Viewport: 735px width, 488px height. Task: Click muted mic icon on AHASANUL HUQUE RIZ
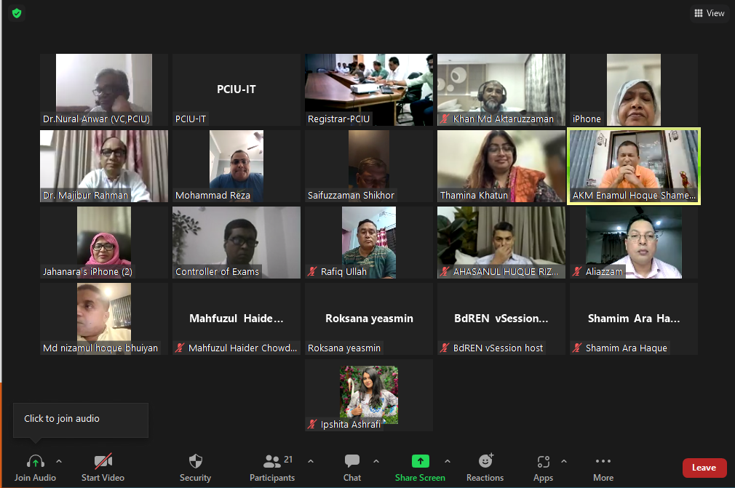(x=445, y=271)
